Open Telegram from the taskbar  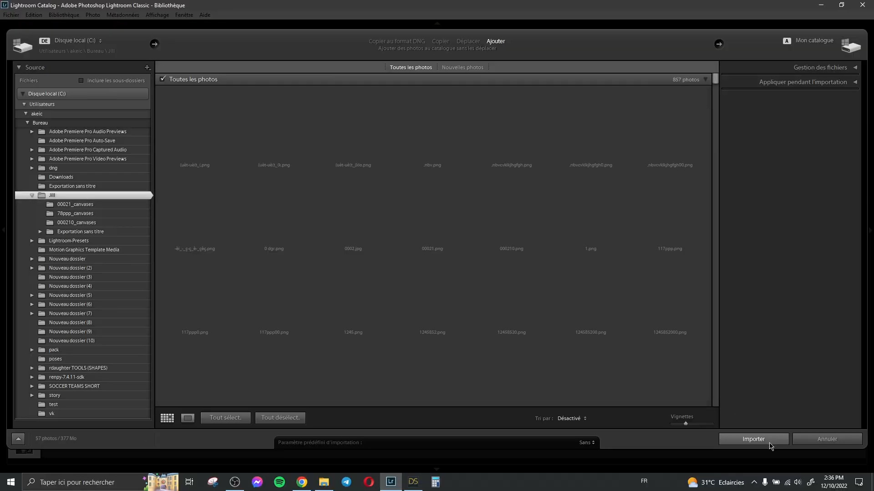click(346, 482)
